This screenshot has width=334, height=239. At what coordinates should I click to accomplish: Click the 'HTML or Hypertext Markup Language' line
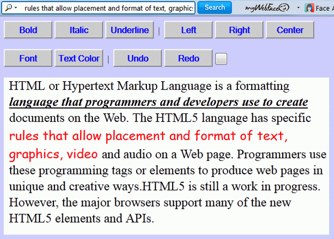tap(149, 86)
